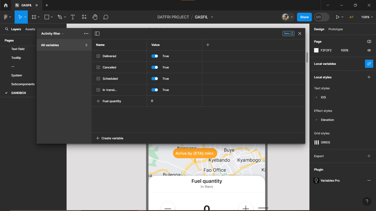Click the F2F2F2 page color swatch
Image resolution: width=376 pixels, height=211 pixels.
(316, 50)
